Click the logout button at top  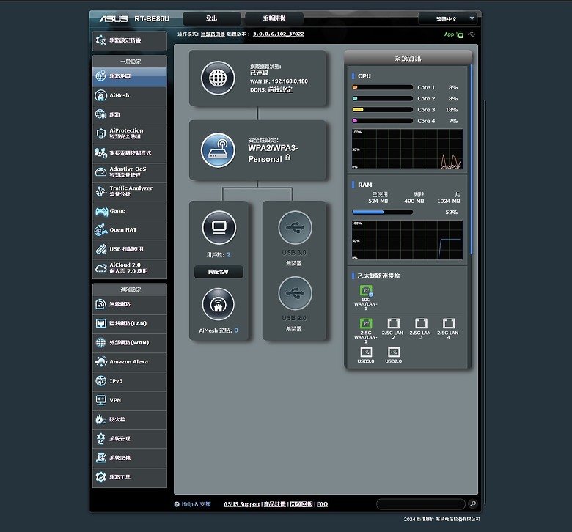(212, 18)
